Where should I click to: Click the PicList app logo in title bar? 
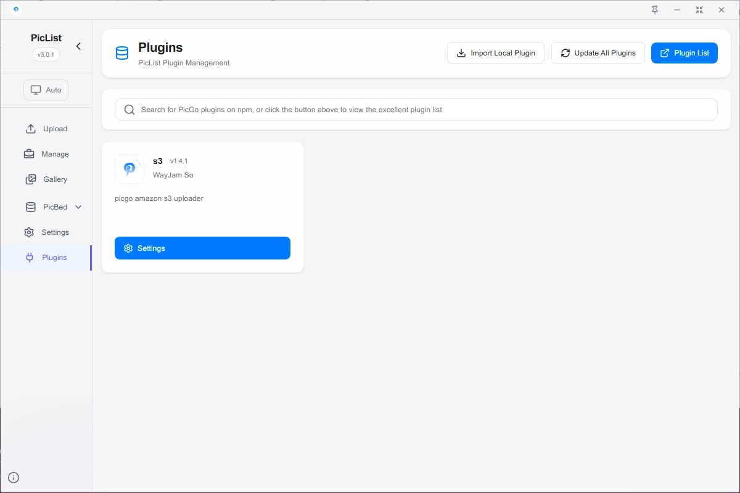(x=16, y=10)
